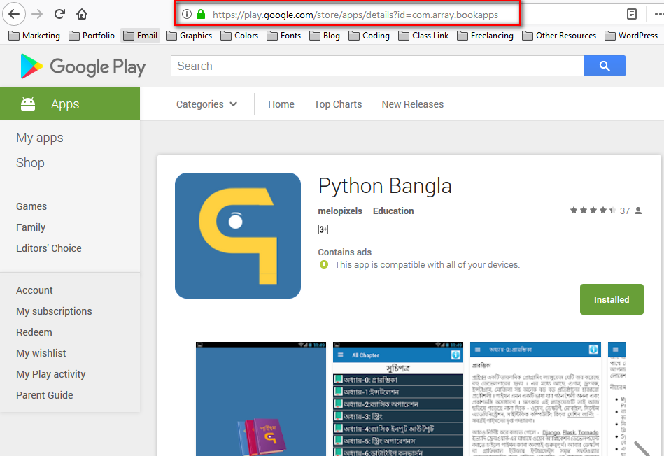This screenshot has width=664, height=456.
Task: Click the star rating of the app
Action: (x=592, y=211)
